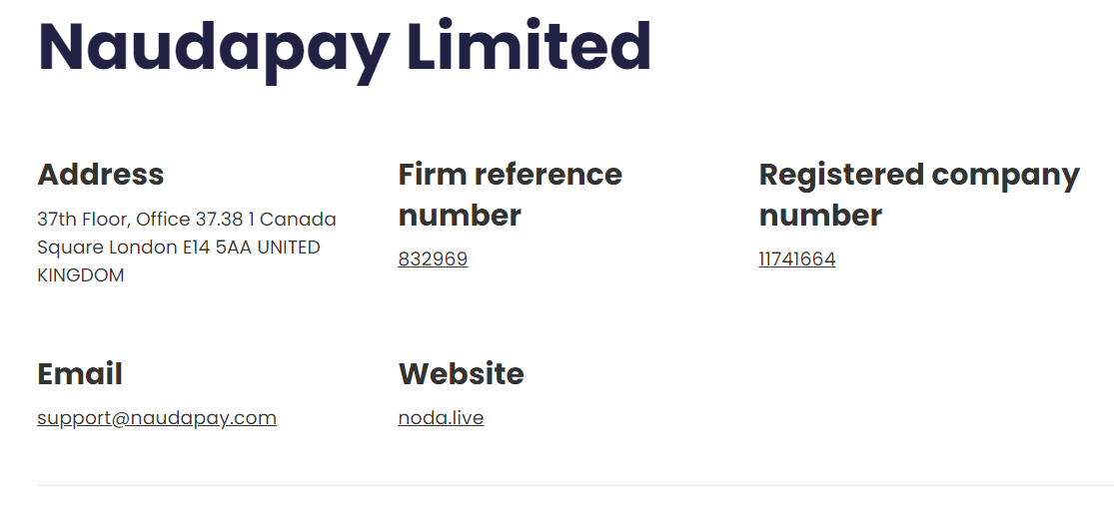The image size is (1114, 514).
Task: Click the horizontal divider line below the details
Action: point(574,486)
